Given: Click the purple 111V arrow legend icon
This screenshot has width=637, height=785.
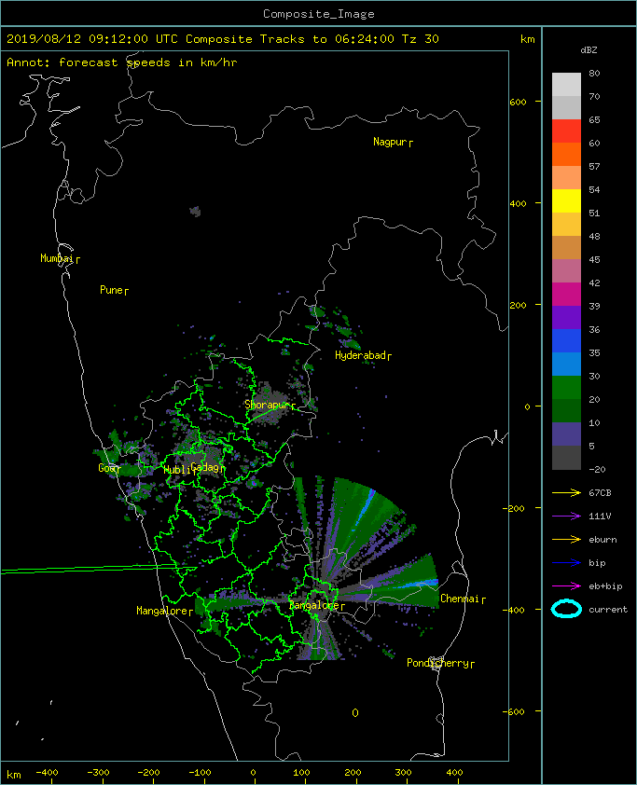Looking at the screenshot, I should [566, 516].
